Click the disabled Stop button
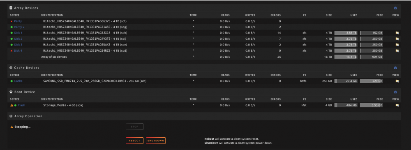This screenshot has width=411, height=150. coord(134,127)
